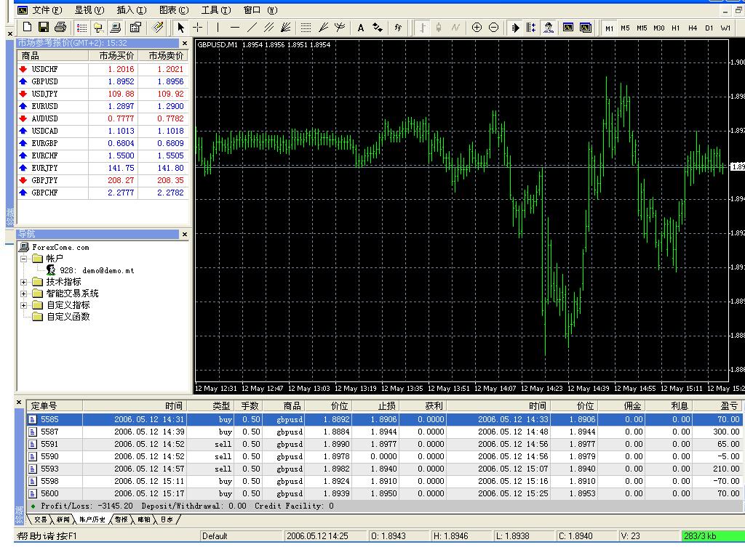The image size is (745, 558).
Task: Pick the Trendline drawing tool
Action: (252, 28)
